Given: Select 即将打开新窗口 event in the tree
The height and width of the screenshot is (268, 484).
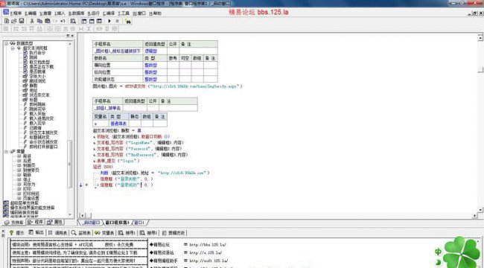Looking at the screenshot, I should 43,147.
